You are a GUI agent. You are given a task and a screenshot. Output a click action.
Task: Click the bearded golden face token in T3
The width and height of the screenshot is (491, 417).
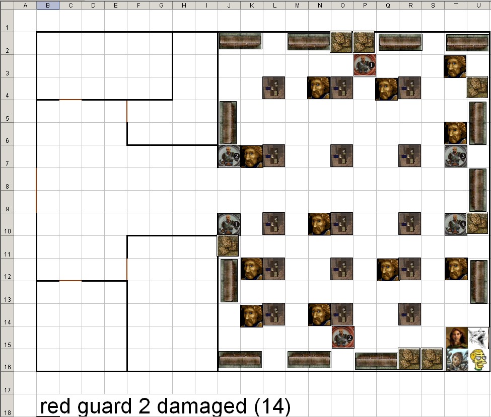455,66
